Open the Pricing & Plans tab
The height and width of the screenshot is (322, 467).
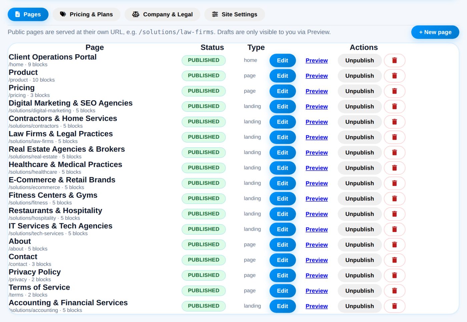pyautogui.click(x=86, y=14)
